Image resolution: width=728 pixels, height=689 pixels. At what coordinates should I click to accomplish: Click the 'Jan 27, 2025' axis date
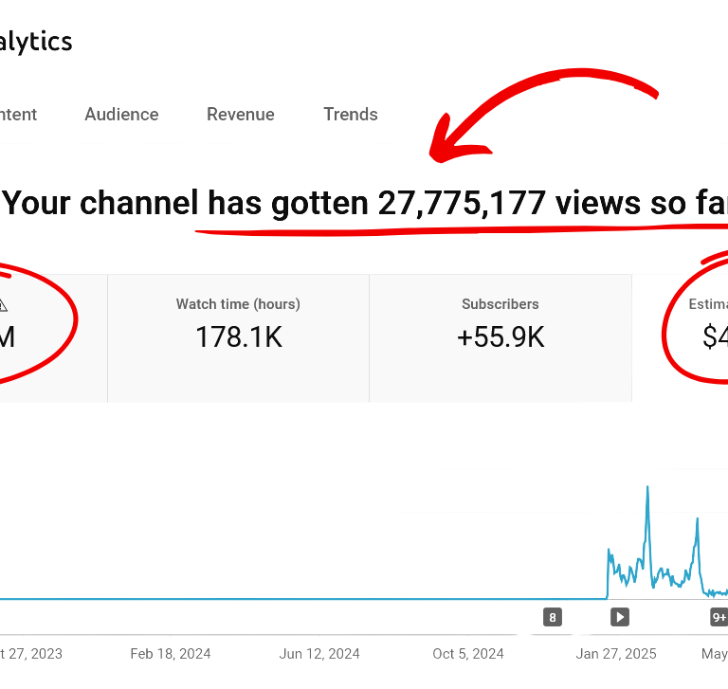pyautogui.click(x=616, y=654)
